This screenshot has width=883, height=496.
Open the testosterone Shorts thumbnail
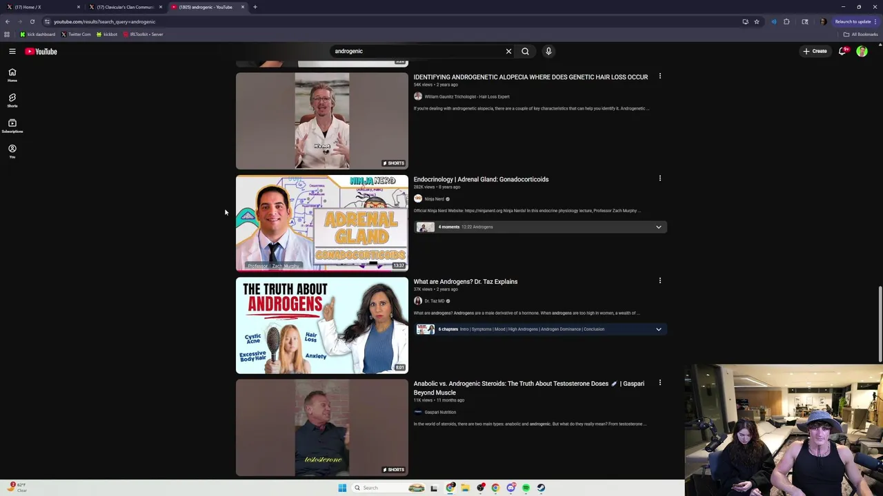click(x=322, y=428)
